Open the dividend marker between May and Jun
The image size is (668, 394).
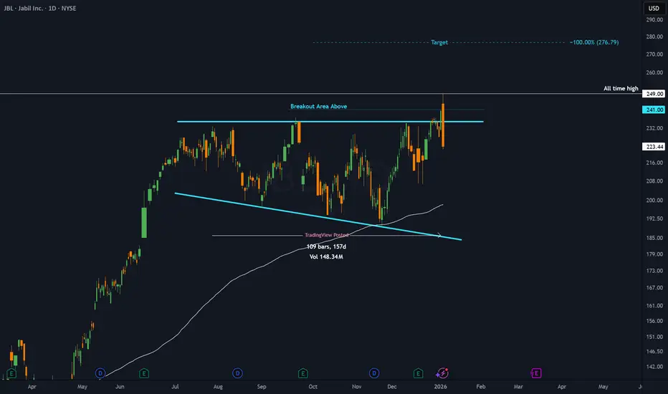tap(100, 373)
